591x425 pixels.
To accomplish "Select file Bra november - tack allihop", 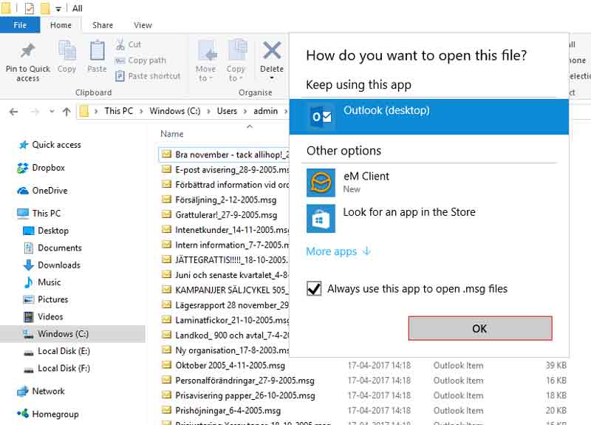I will 225,154.
